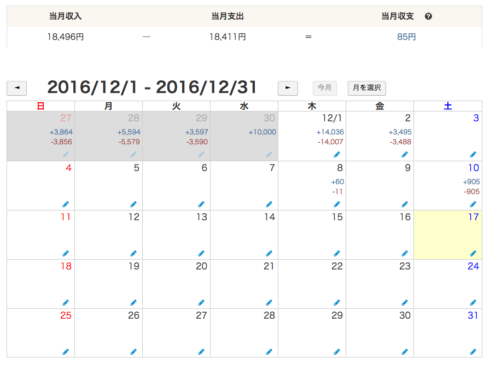
Task: Edit entry pencil for December 20
Action: [201, 302]
